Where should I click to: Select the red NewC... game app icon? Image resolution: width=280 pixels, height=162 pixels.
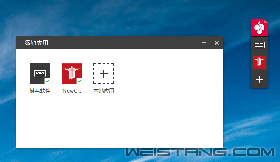click(72, 74)
